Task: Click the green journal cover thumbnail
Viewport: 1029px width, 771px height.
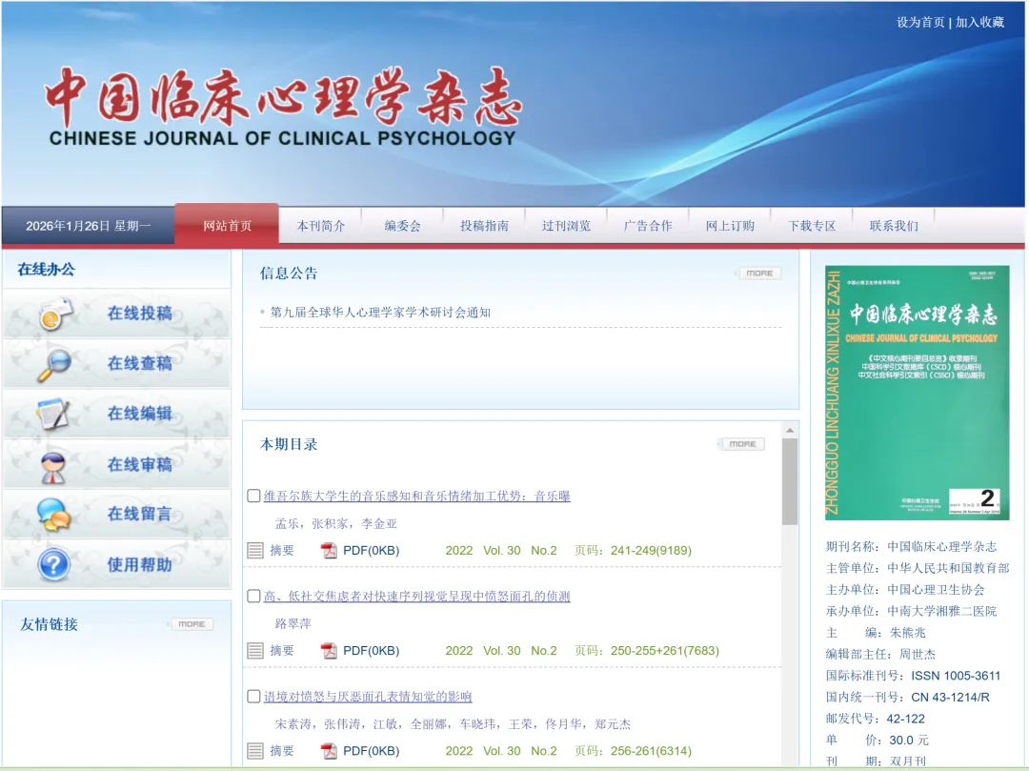Action: [x=917, y=393]
